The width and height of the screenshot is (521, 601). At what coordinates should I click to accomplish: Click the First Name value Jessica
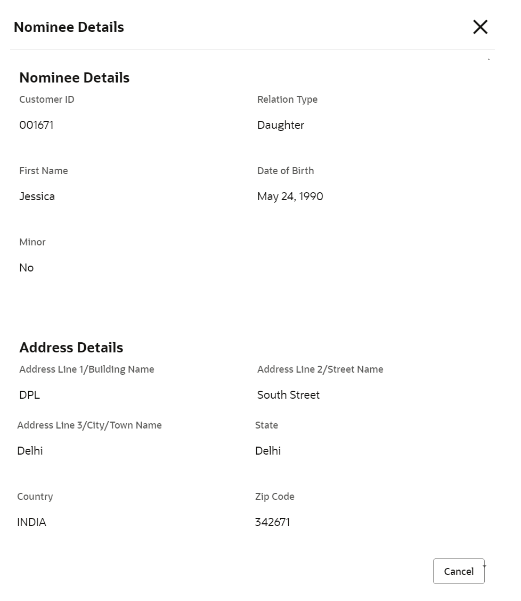[37, 196]
